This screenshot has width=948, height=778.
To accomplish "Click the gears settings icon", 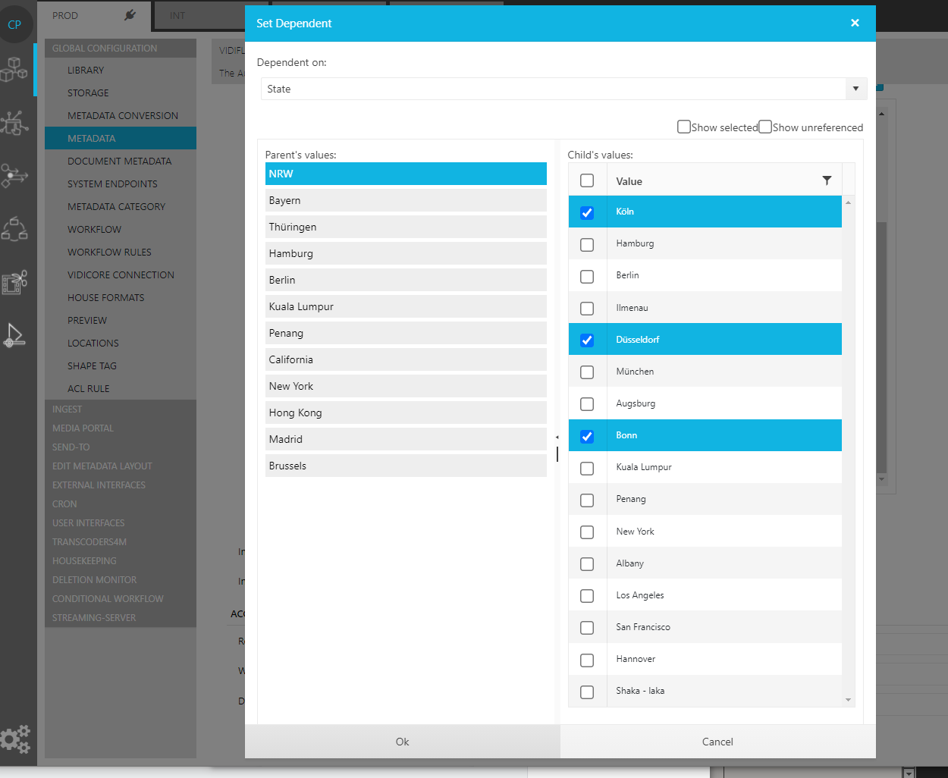I will tap(15, 739).
